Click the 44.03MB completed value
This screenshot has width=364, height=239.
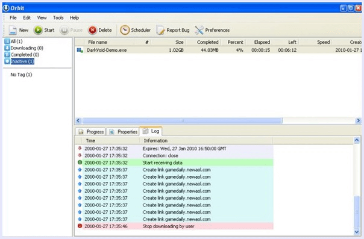click(209, 50)
